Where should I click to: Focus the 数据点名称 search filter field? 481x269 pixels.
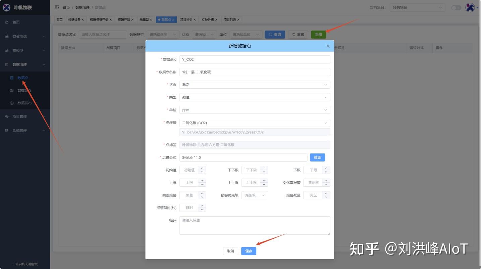(103, 35)
